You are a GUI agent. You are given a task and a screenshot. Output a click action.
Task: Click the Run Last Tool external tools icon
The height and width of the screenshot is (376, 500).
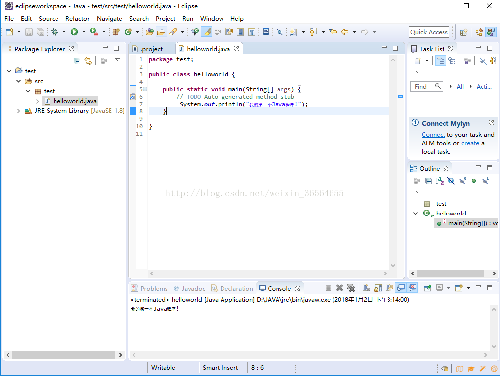pyautogui.click(x=94, y=32)
